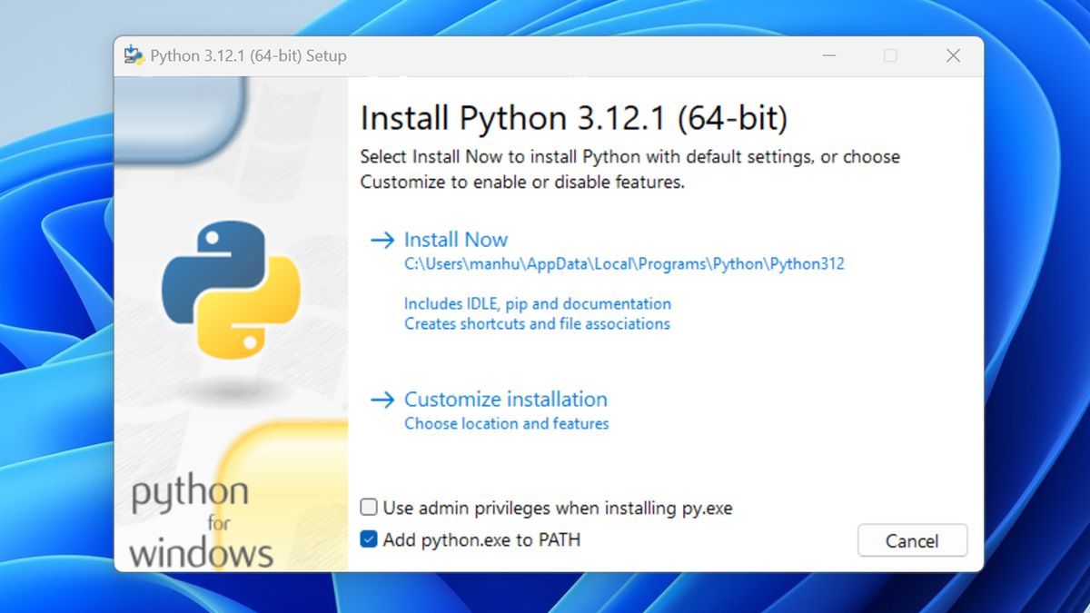This screenshot has width=1090, height=613.
Task: Open Customize installation
Action: 505,399
